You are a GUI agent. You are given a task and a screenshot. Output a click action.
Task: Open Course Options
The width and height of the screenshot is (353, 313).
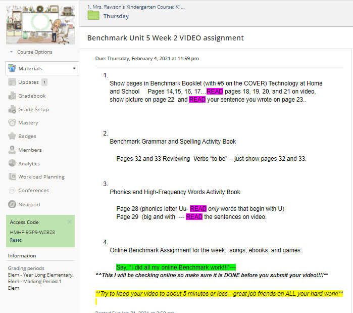[x=35, y=52]
